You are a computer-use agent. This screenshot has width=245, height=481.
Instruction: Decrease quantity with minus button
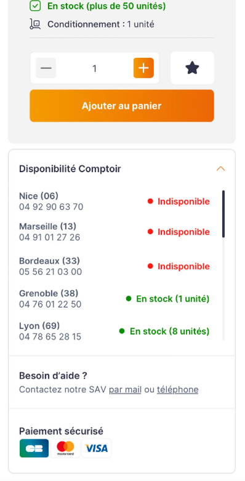[46, 68]
